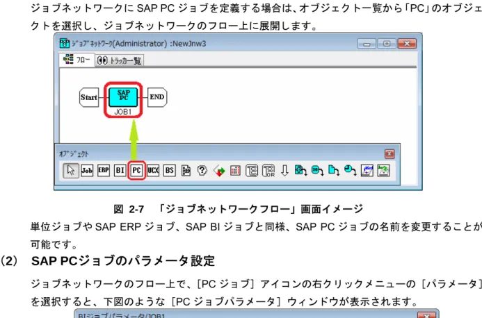
Task: Close the オブジェクト palette
Action: pos(389,153)
